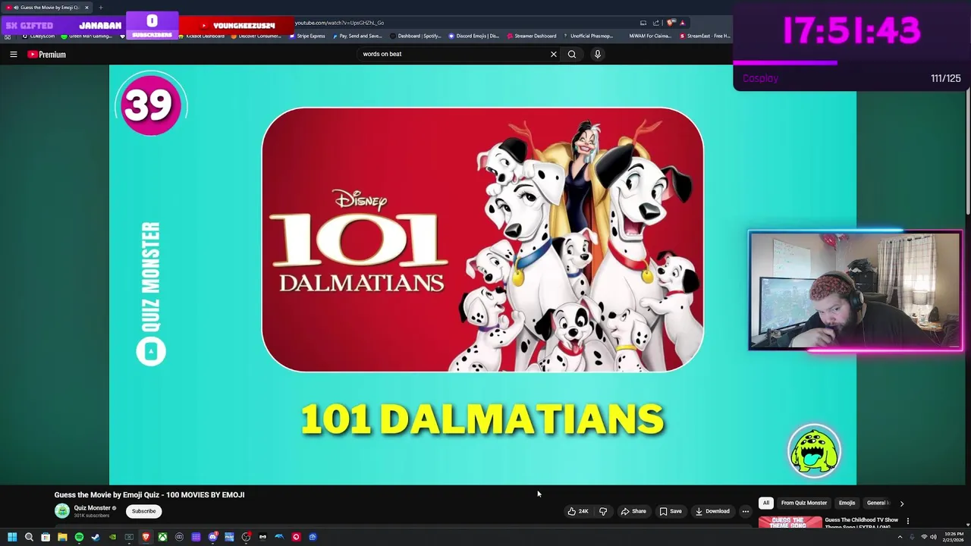The width and height of the screenshot is (971, 546).
Task: Open Spotify from the taskbar
Action: coord(79,537)
